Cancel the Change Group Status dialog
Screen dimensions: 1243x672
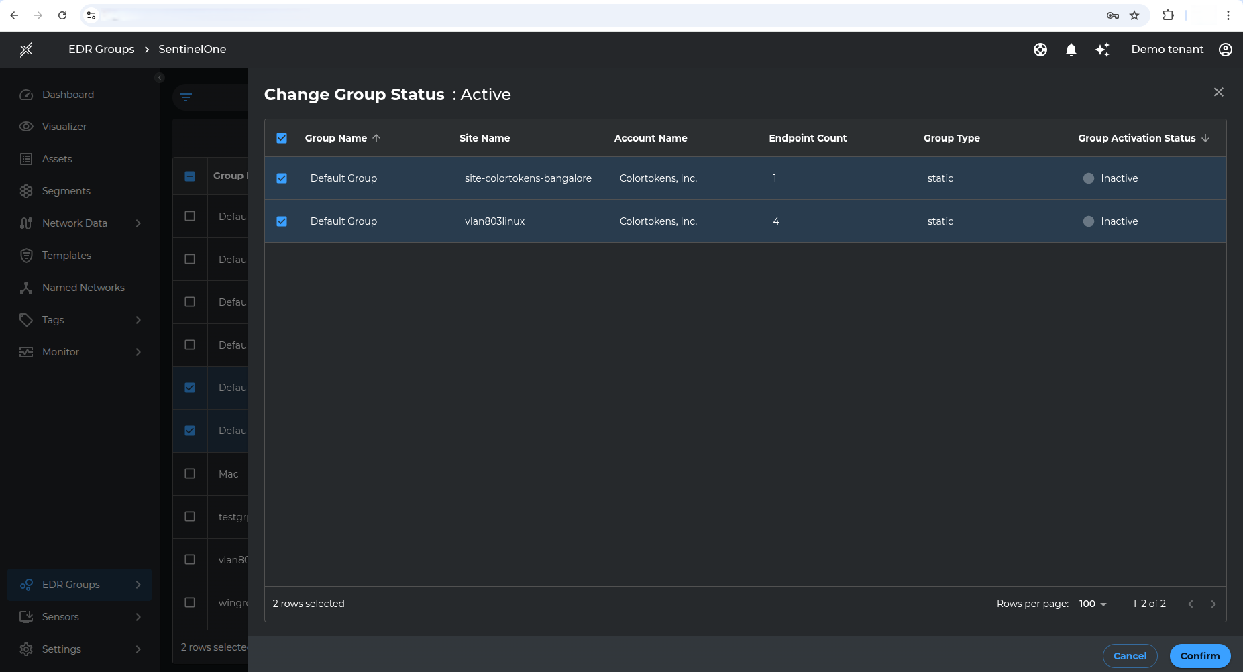click(1130, 656)
